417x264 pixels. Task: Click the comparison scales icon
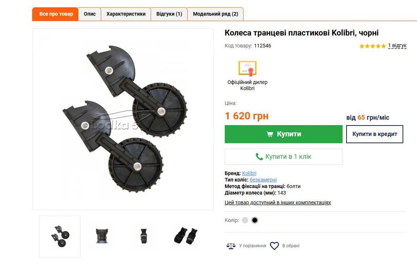click(231, 246)
